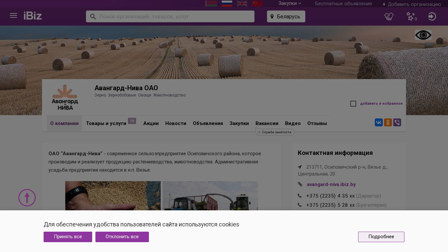Switch language to English flag
The height and width of the screenshot is (252, 448).
point(242,4)
